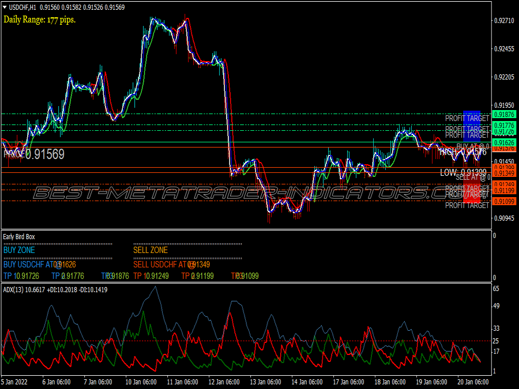519x389 pixels.
Task: Select the USDCHF,H1 chart title text
Action: pos(22,7)
